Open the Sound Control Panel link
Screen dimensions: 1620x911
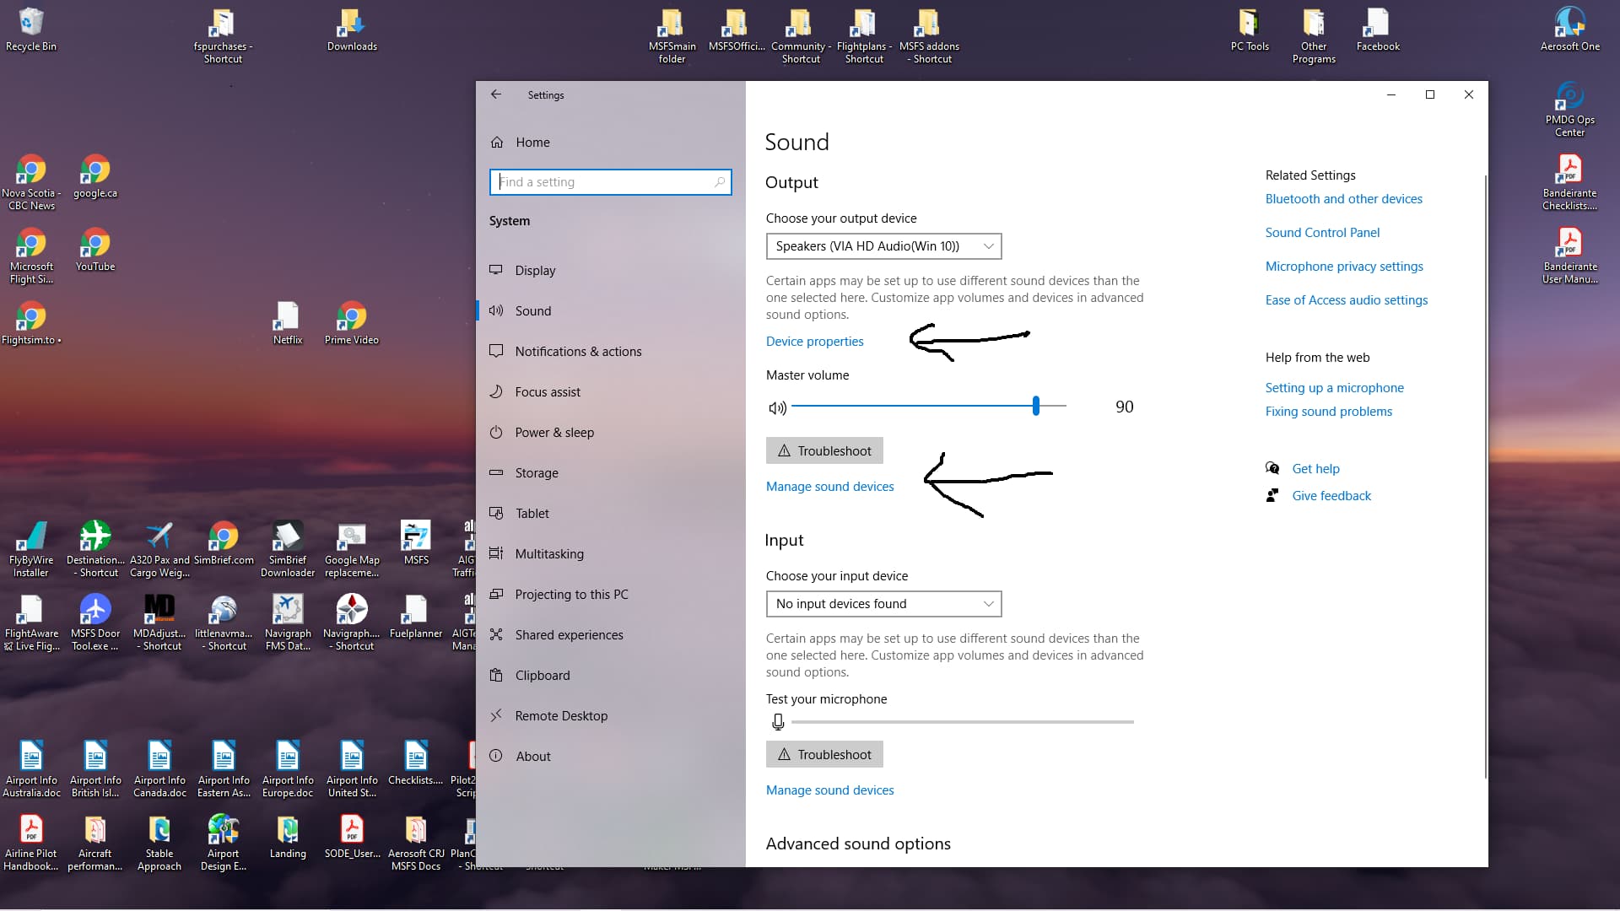pos(1322,232)
